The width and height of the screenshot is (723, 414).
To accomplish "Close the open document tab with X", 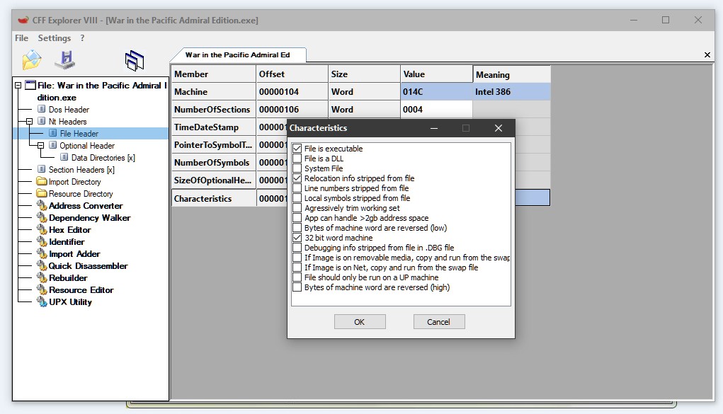I will [707, 55].
